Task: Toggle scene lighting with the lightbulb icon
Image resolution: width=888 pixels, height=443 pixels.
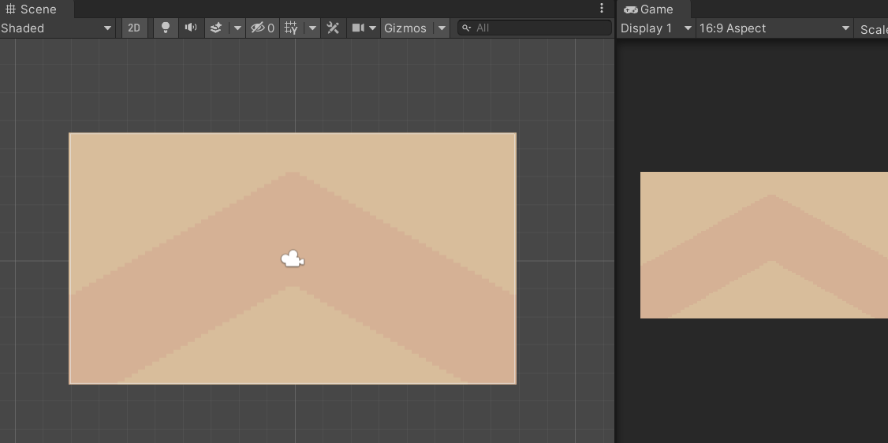Action: pyautogui.click(x=166, y=28)
